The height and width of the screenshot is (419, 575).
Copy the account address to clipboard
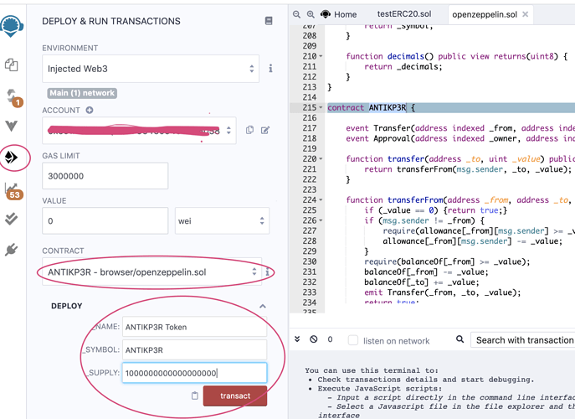tap(249, 130)
